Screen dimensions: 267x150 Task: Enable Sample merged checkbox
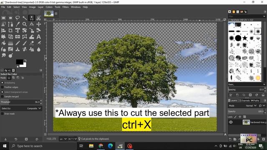click(2, 97)
